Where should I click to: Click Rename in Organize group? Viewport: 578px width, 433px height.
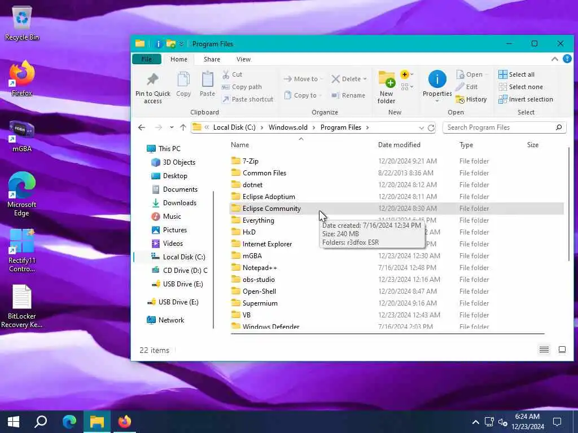(x=348, y=95)
